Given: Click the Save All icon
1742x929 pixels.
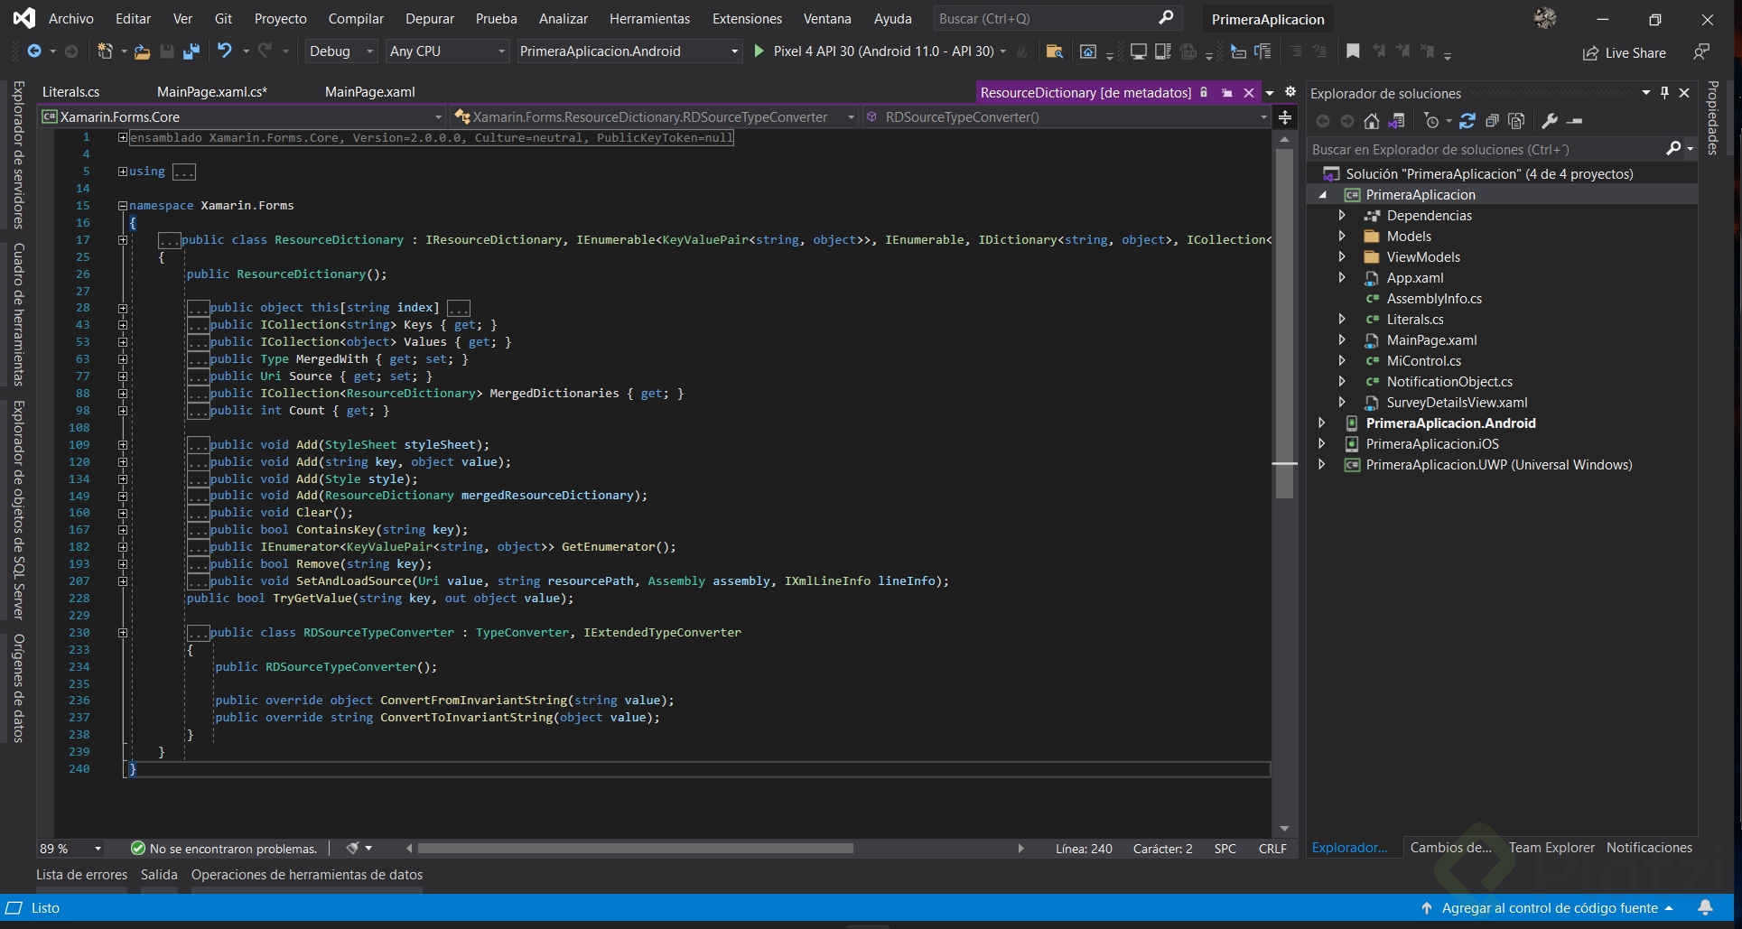Looking at the screenshot, I should click(x=191, y=51).
